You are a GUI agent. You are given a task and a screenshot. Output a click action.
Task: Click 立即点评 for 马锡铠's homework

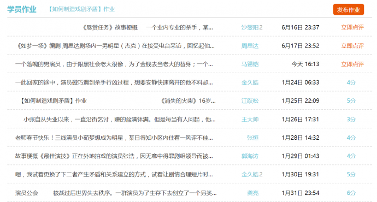[x=352, y=64]
